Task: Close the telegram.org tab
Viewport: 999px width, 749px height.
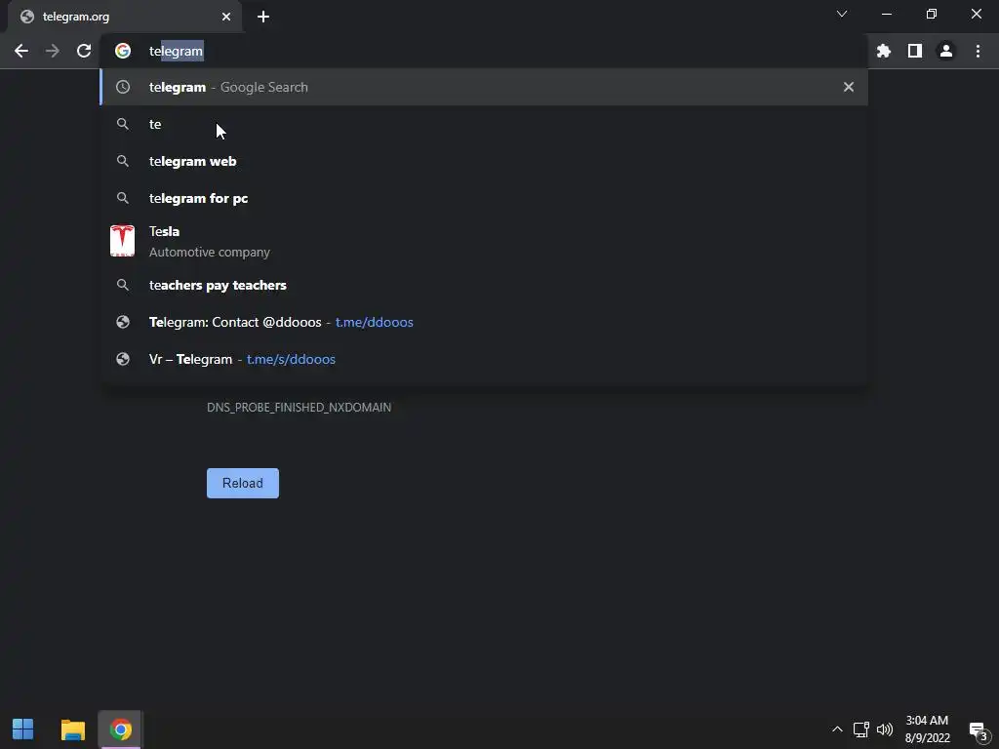Action: pos(226,17)
